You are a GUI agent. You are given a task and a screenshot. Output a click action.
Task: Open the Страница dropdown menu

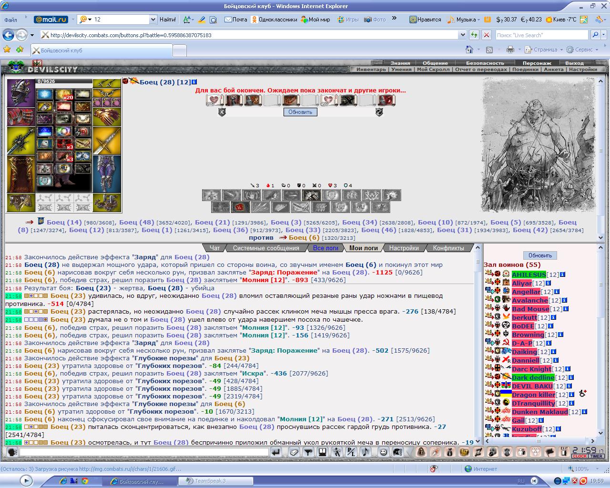pyautogui.click(x=543, y=50)
